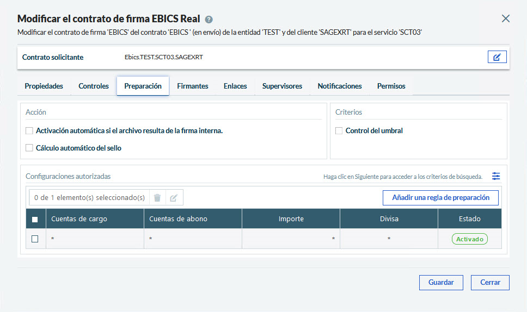Open search criteria filter sliders icon
Image resolution: width=527 pixels, height=312 pixels.
(x=496, y=176)
